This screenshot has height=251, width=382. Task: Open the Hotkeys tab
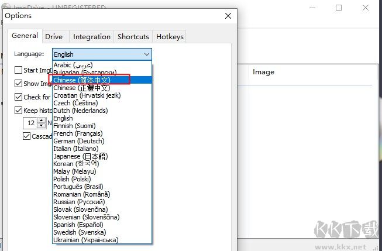(170, 37)
